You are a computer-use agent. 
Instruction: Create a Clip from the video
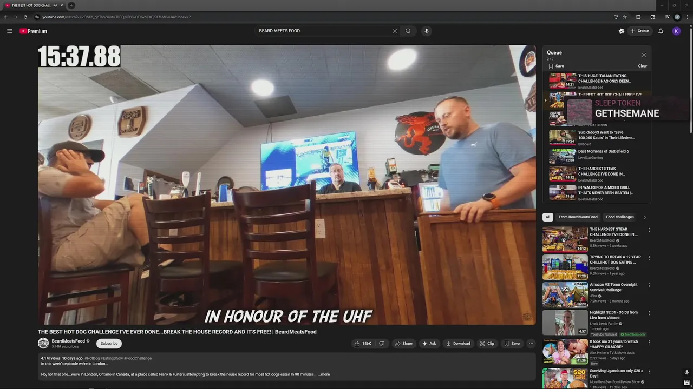pyautogui.click(x=487, y=343)
